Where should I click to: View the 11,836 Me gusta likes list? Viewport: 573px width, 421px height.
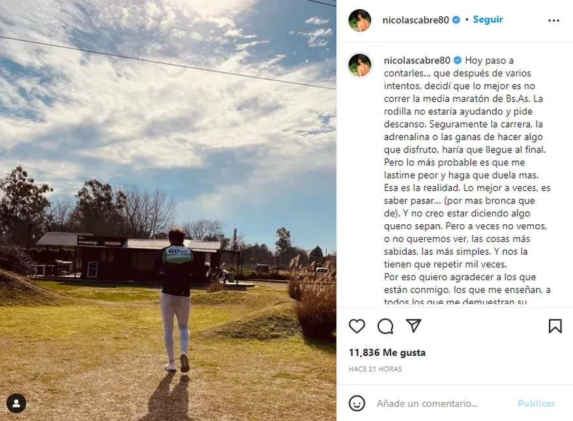pos(387,353)
